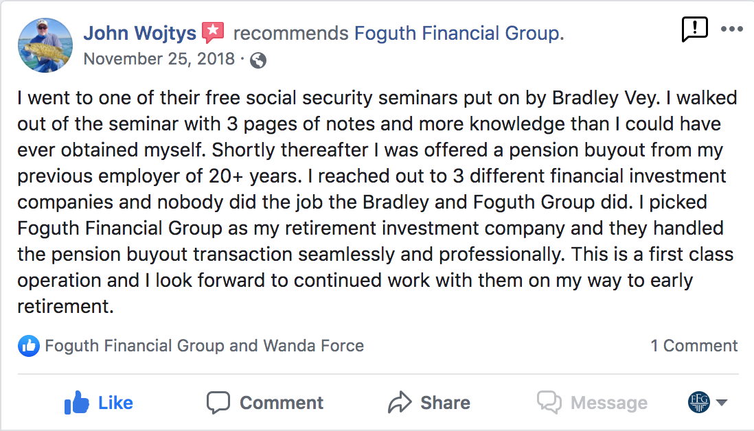Click the thumbs-up icon in the Like button
Viewport: 754px width, 431px height.
tap(77, 403)
